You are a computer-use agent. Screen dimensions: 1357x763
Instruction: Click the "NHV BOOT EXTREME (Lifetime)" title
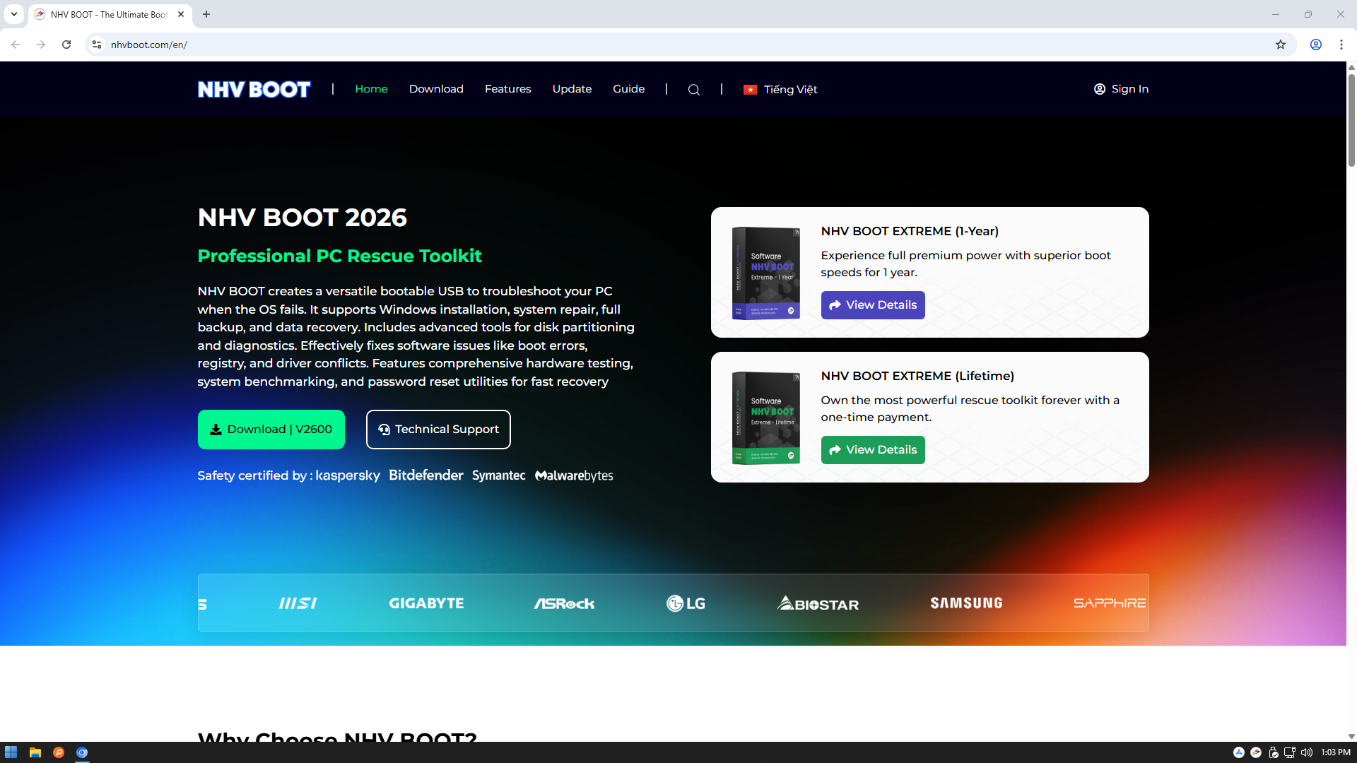917,376
